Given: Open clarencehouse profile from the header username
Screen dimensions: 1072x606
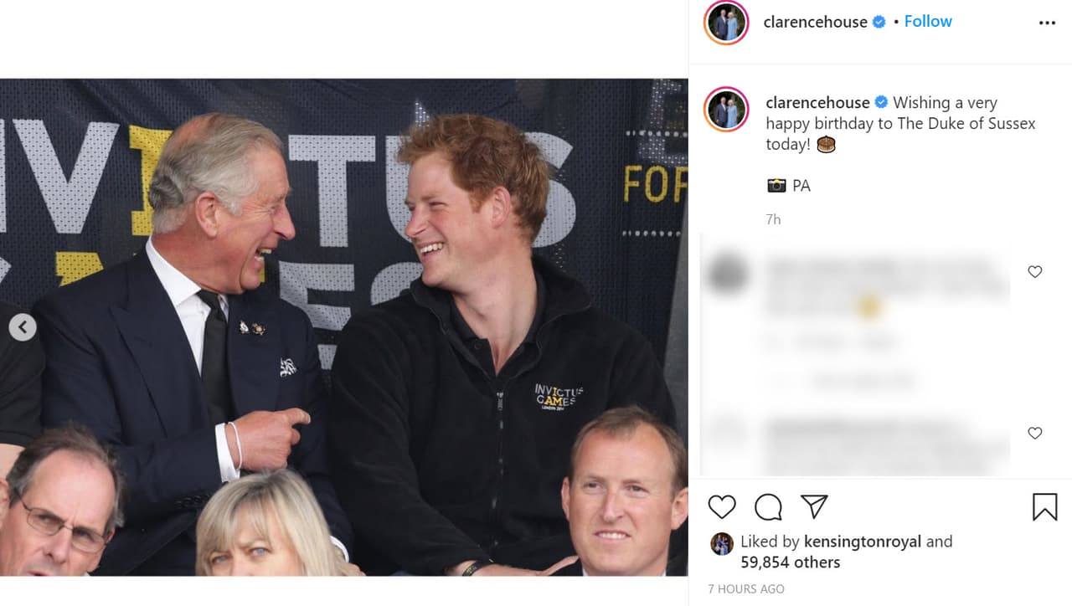Looking at the screenshot, I should coord(814,22).
